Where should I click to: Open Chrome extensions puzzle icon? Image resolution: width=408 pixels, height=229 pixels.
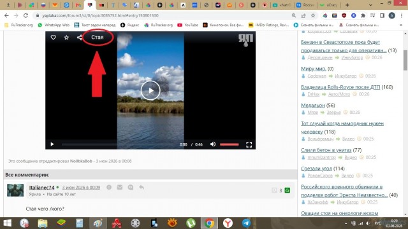click(x=363, y=15)
